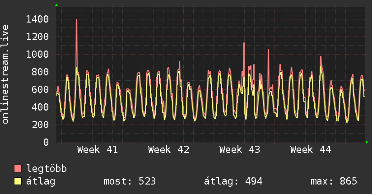Select the legtöbb legend label
This screenshot has height=194, width=372.
[46, 169]
